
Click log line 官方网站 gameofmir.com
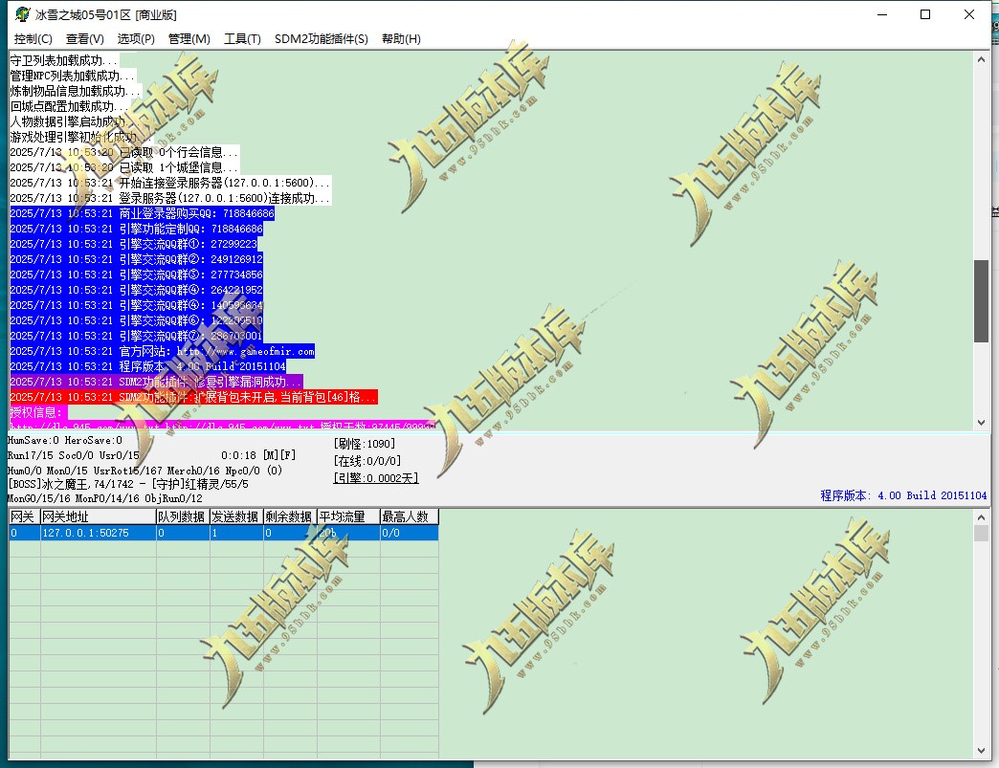[163, 351]
